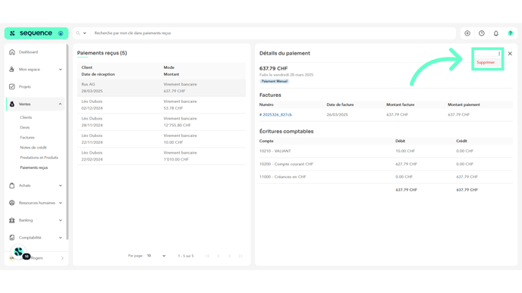
Task: Click the Ressources humaines icon
Action: coord(12,203)
